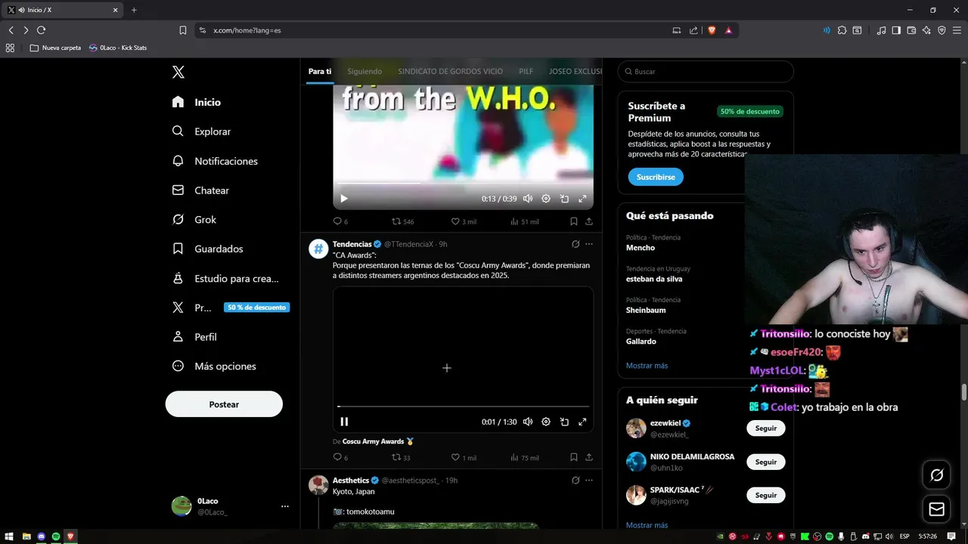Open more menu on Aesthetics post
Screen dimensions: 968x544
point(589,480)
